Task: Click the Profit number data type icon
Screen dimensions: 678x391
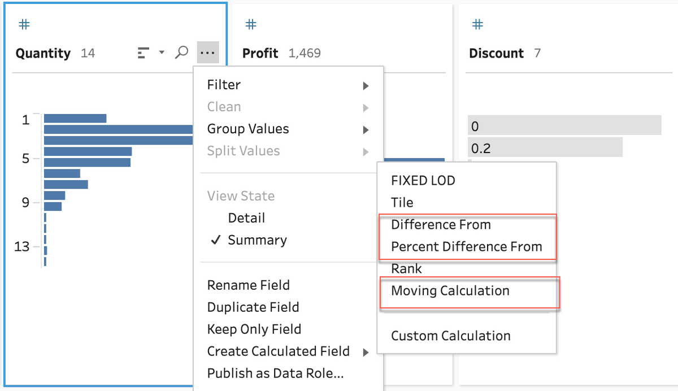Action: coord(251,24)
